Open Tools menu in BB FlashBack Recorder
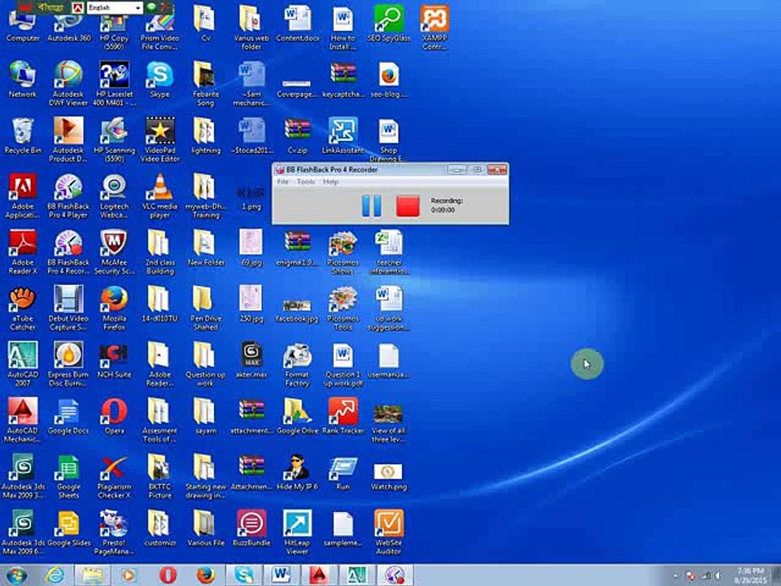 [x=306, y=181]
